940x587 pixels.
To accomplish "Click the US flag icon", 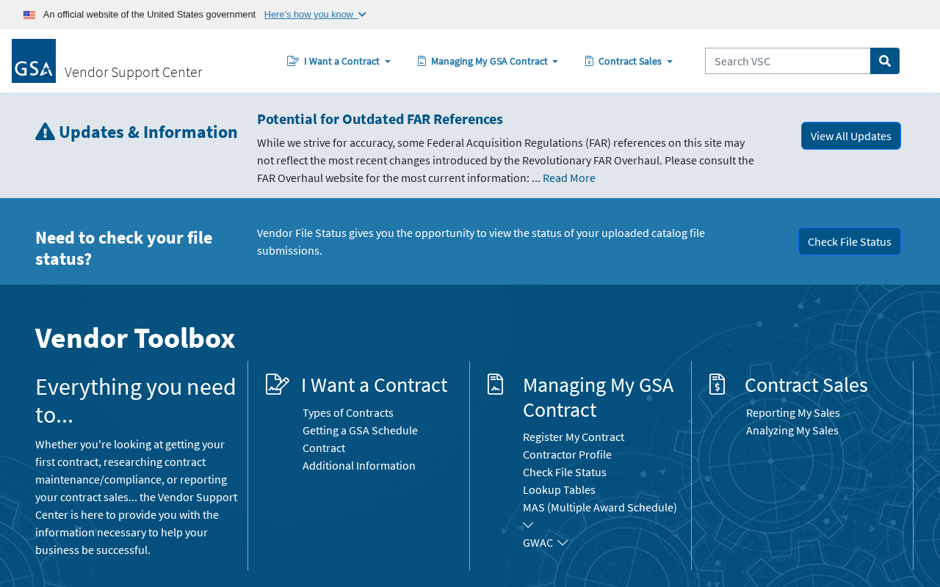I will (x=29, y=15).
